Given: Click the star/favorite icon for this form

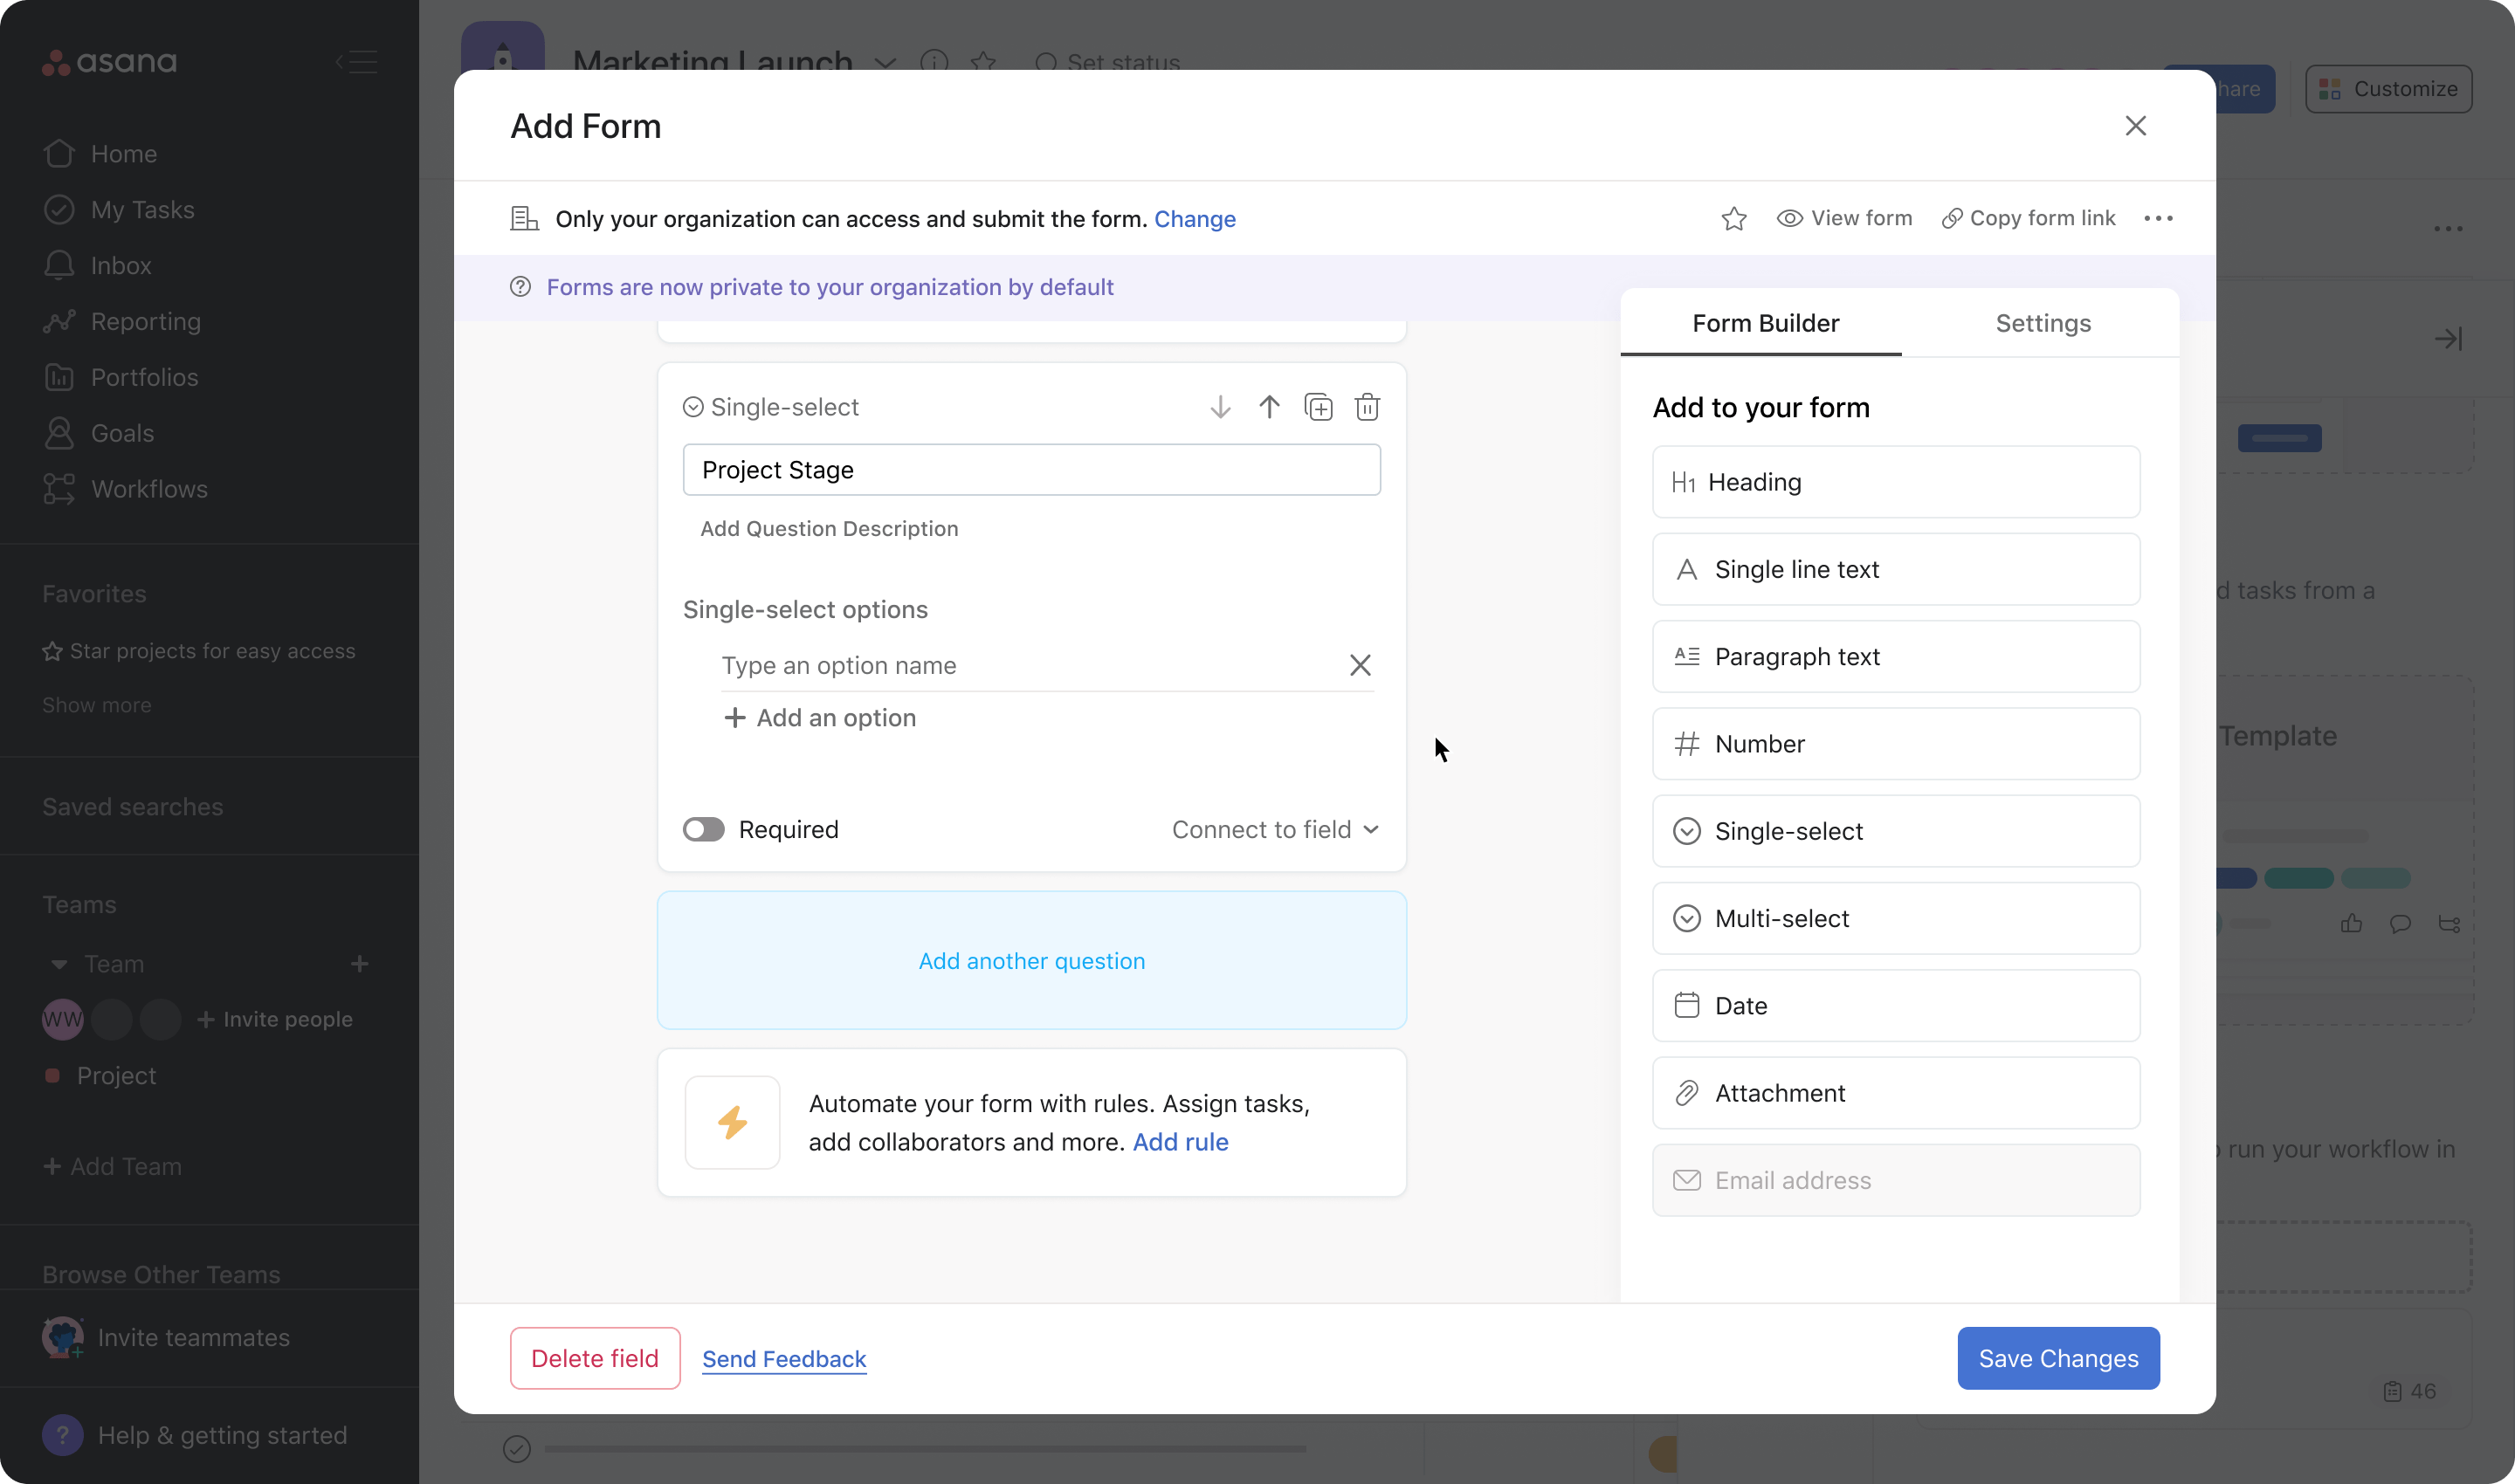Looking at the screenshot, I should 1733,217.
